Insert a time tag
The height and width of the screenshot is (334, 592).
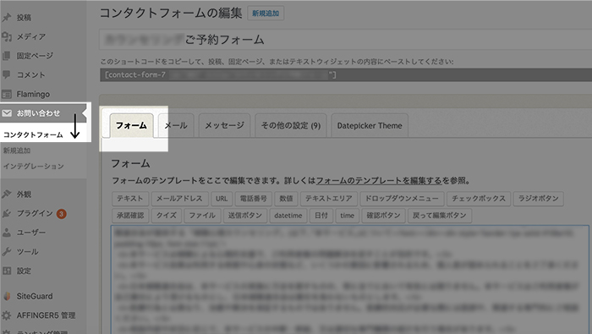click(348, 216)
